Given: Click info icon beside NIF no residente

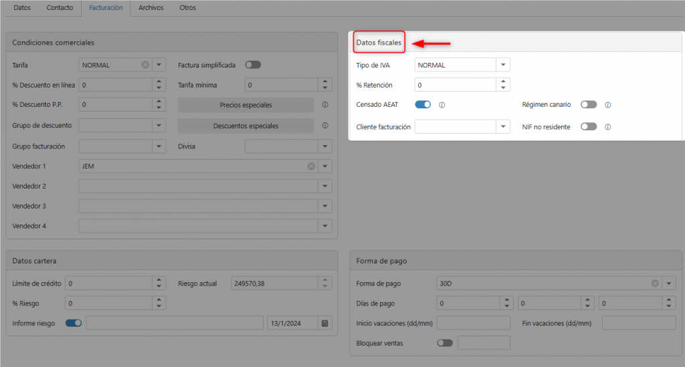Looking at the screenshot, I should point(608,126).
